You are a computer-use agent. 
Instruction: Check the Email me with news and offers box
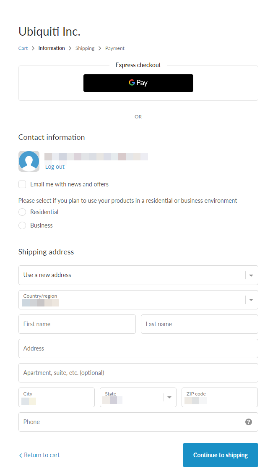tap(22, 184)
